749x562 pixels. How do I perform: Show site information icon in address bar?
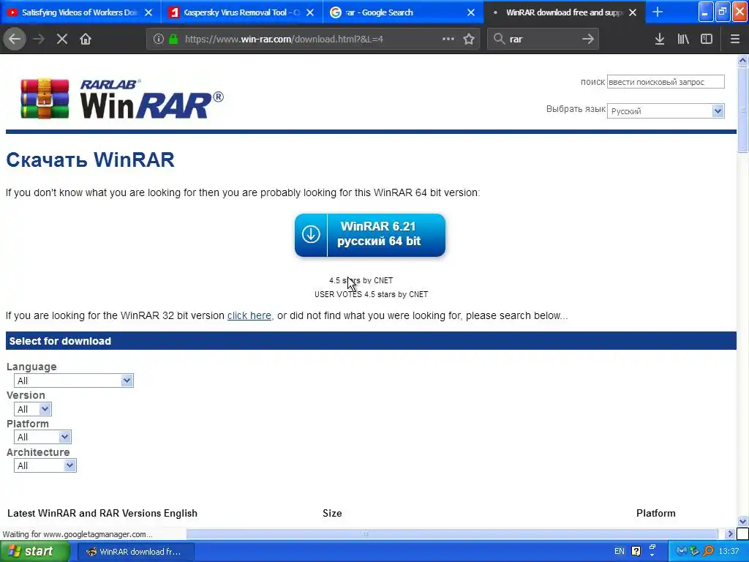pyautogui.click(x=159, y=40)
